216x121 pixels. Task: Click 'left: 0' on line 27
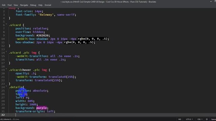[x=22, y=97]
